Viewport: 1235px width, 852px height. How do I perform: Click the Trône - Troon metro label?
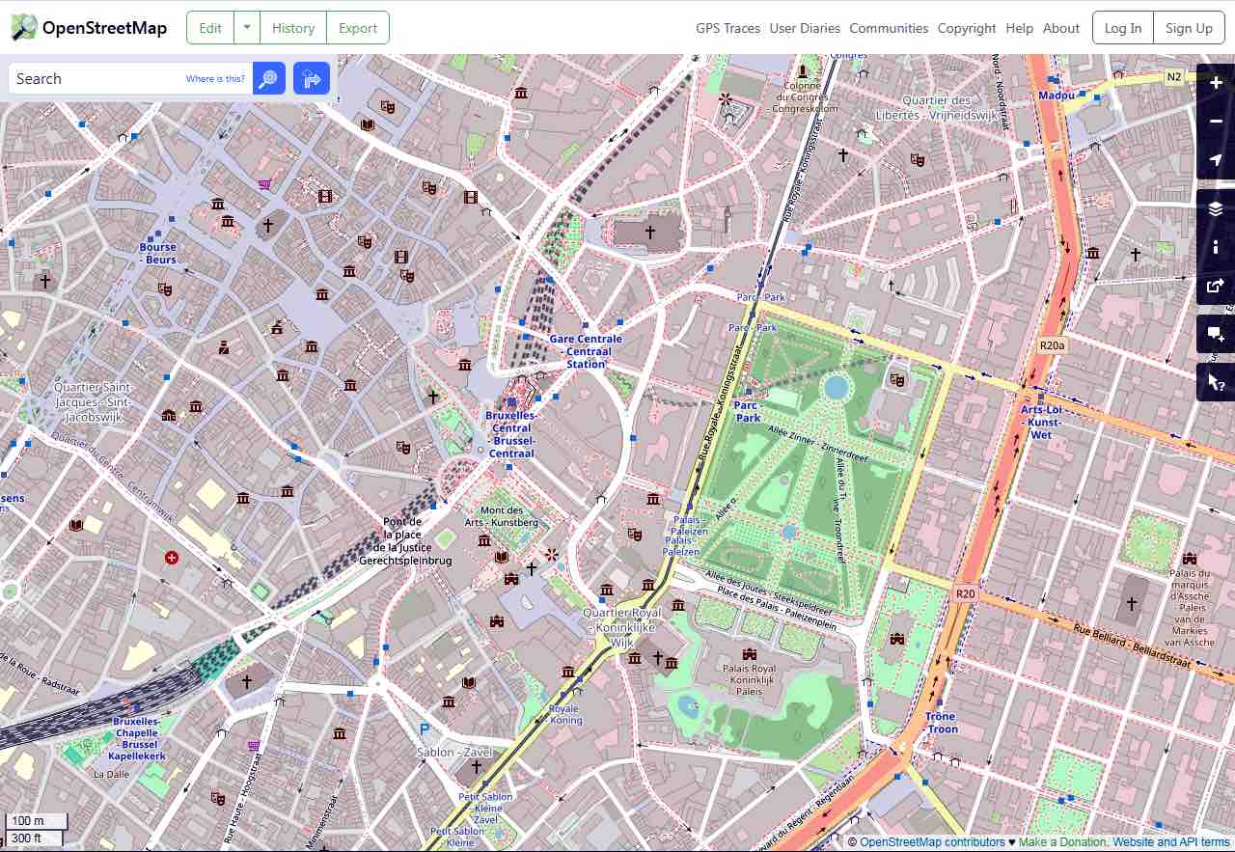(x=941, y=723)
